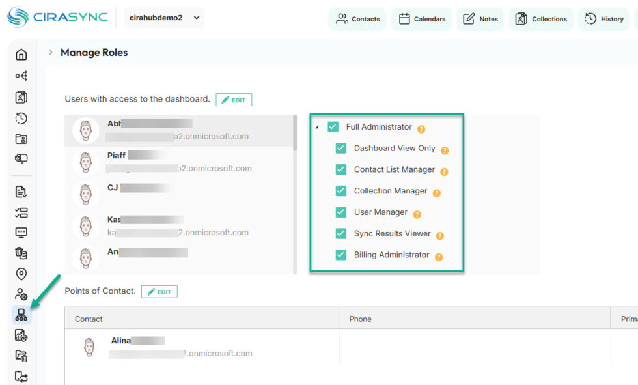Viewport: 638px width, 385px height.
Task: Uncheck the Dashboard View Only role
Action: 341,149
